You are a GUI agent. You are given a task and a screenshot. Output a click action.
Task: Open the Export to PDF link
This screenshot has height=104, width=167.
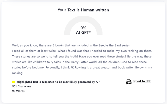pos(142,81)
